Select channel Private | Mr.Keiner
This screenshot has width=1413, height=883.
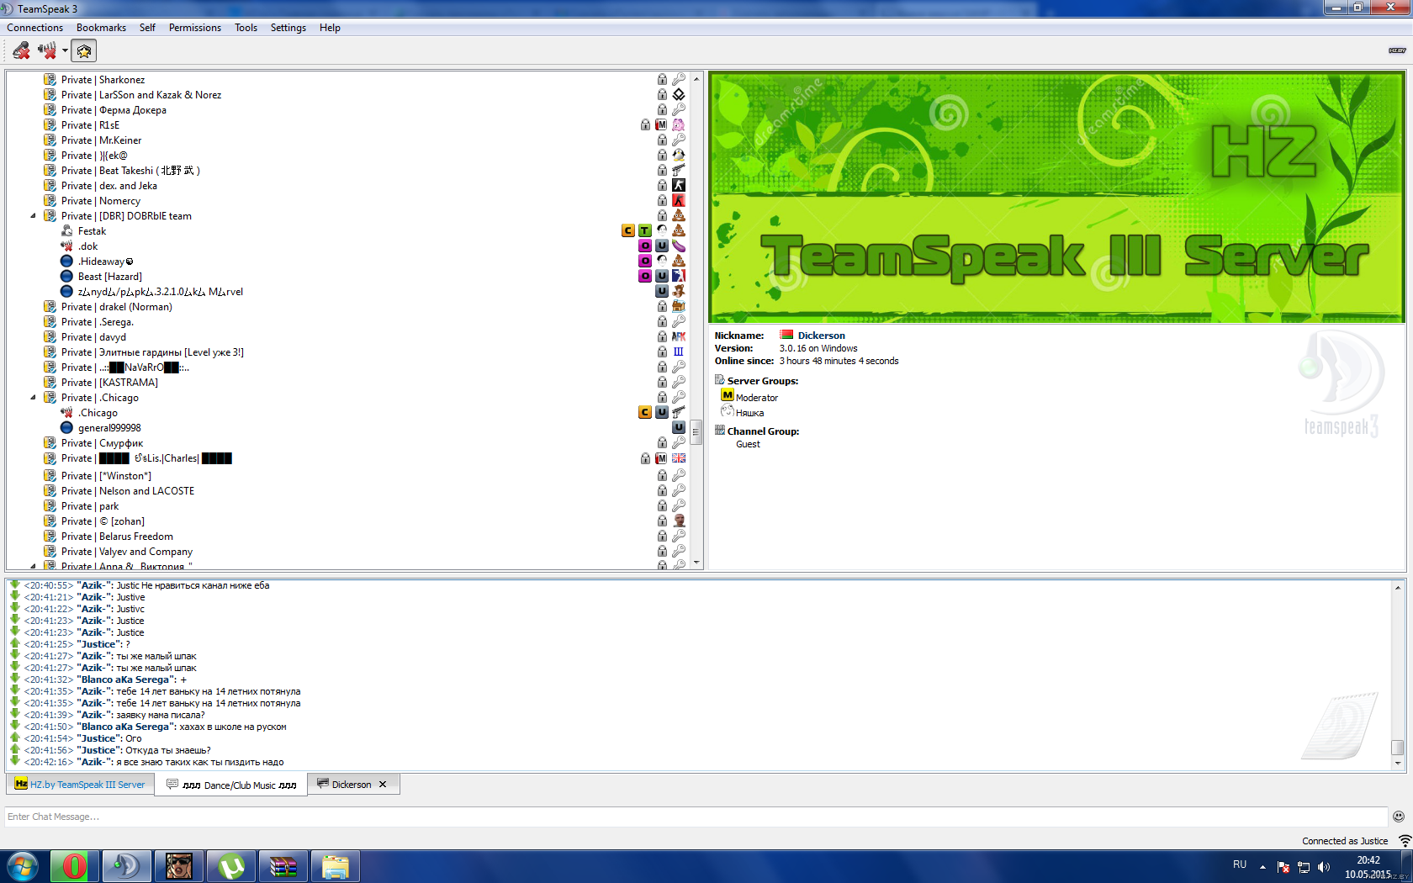(101, 140)
